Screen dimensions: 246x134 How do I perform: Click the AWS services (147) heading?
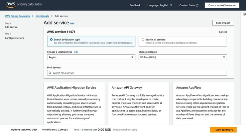[x=61, y=32]
